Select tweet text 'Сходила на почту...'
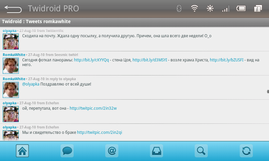Image resolution: width=269 pixels, height=161 pixels. [x=117, y=36]
